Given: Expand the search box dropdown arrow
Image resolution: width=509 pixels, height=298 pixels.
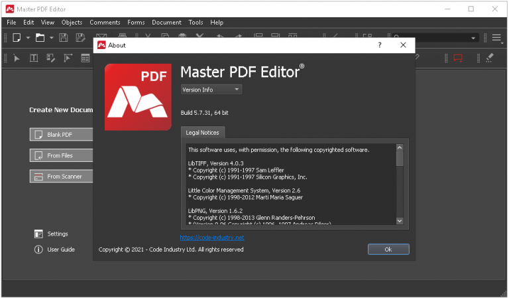Looking at the screenshot, I should point(473,38).
